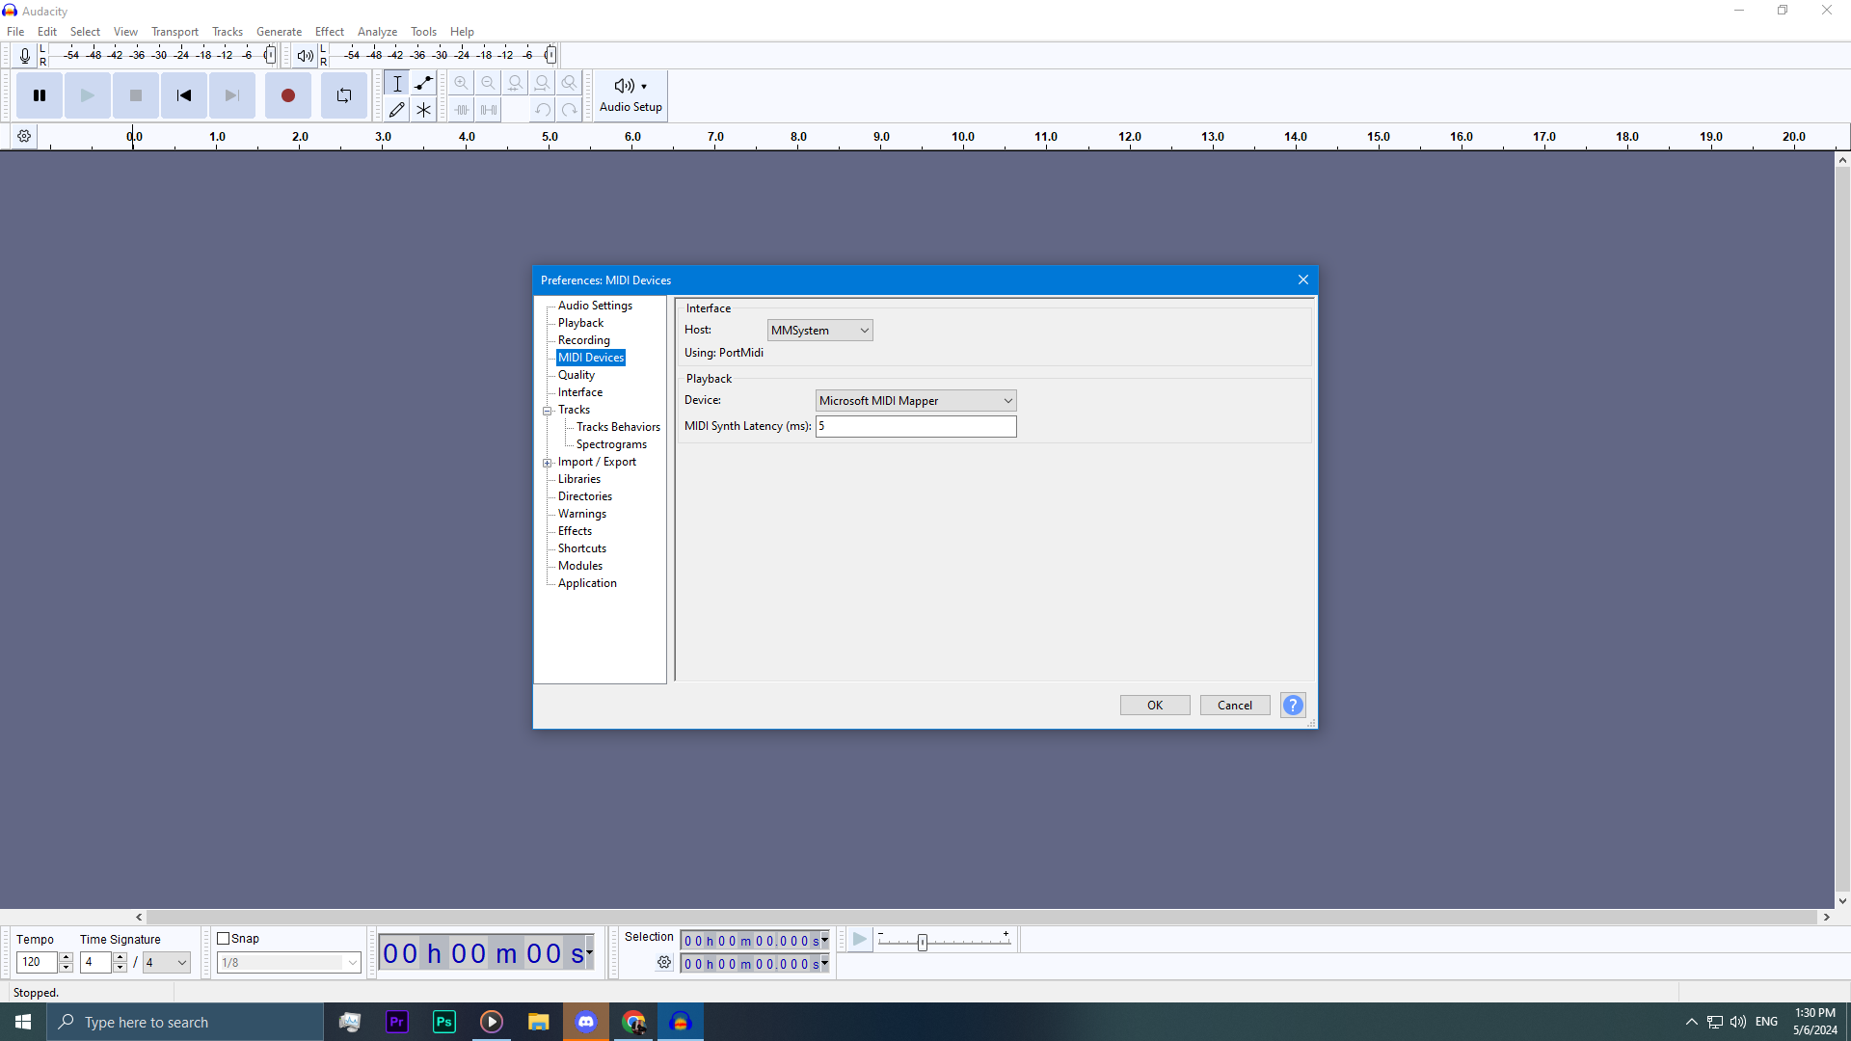Select the Draw pencil tool

[396, 110]
